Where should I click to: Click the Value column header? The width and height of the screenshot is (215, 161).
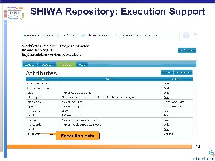[110, 79]
